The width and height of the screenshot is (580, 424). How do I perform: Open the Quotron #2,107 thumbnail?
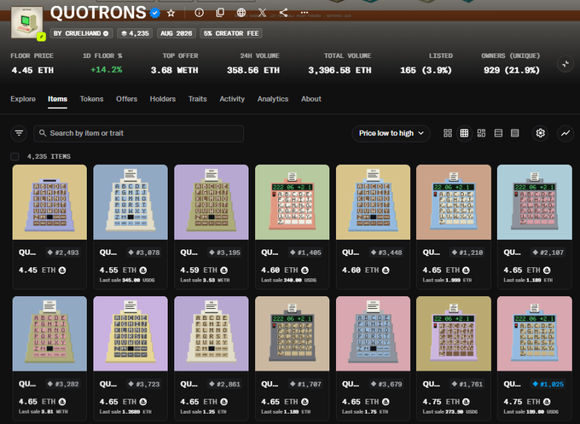pyautogui.click(x=535, y=202)
